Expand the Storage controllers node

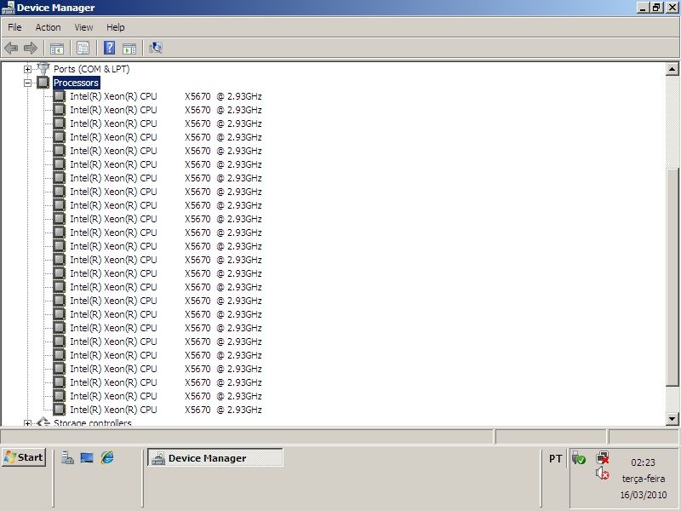[x=27, y=422]
